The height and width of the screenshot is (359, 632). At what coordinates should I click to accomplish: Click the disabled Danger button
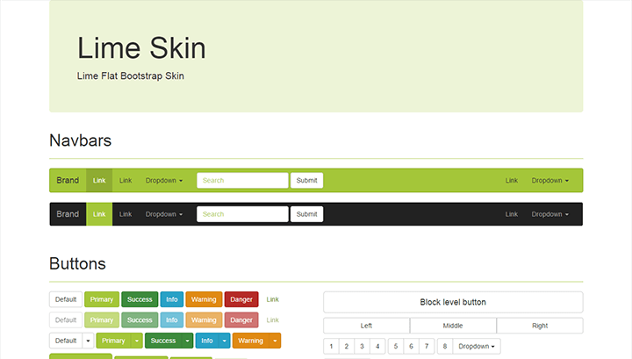241,320
